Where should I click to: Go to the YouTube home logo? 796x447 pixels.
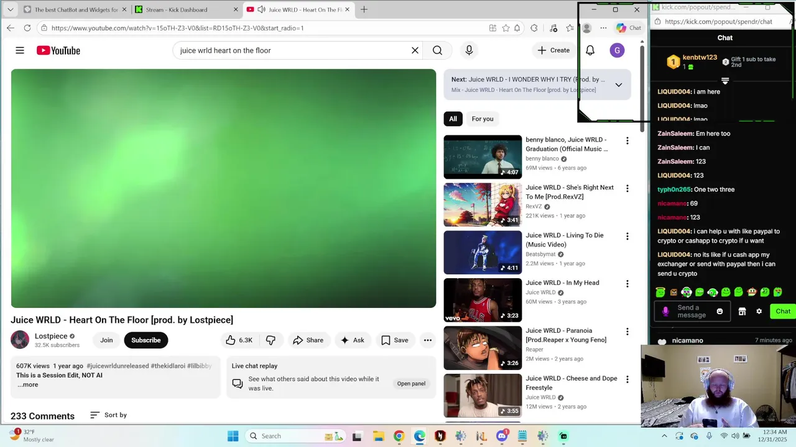point(58,50)
